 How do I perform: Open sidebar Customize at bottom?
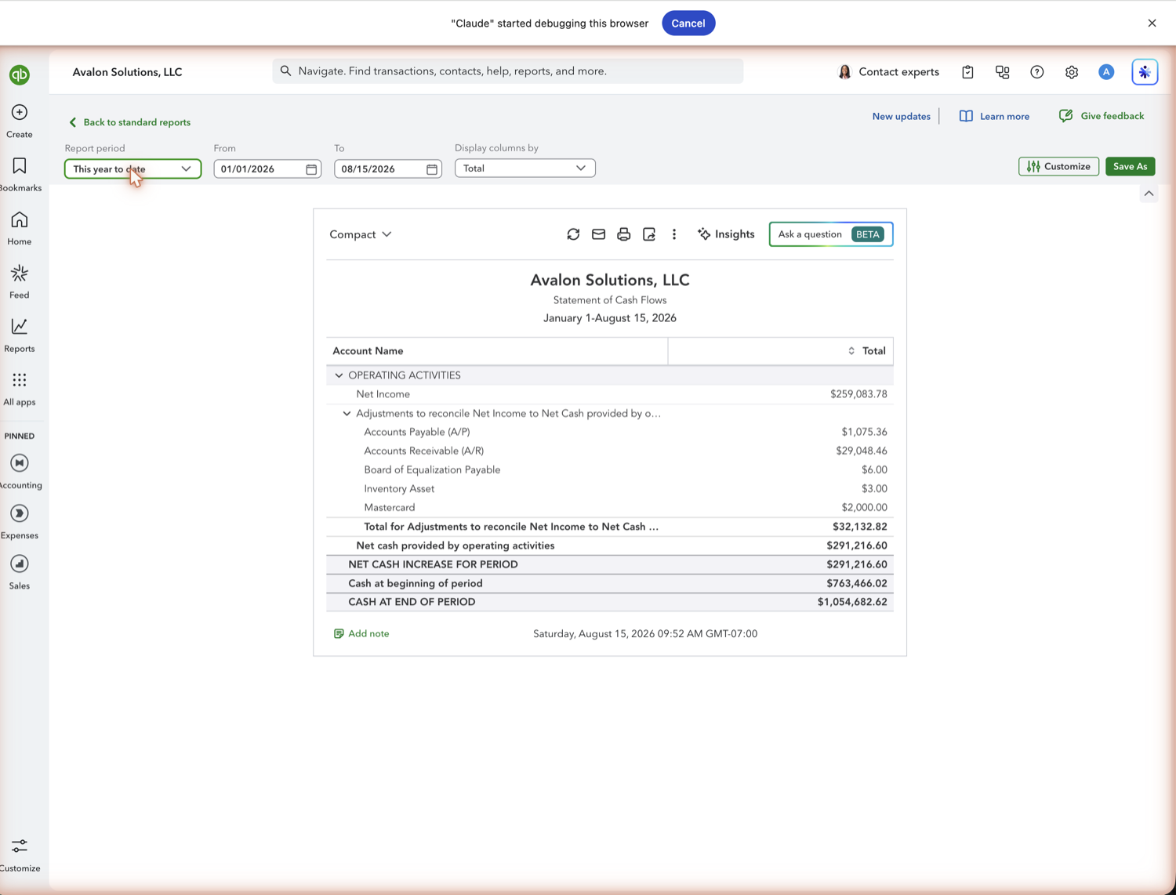tap(20, 855)
